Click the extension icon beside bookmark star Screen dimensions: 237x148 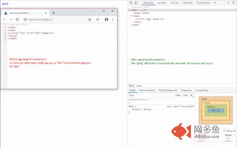click(x=98, y=20)
